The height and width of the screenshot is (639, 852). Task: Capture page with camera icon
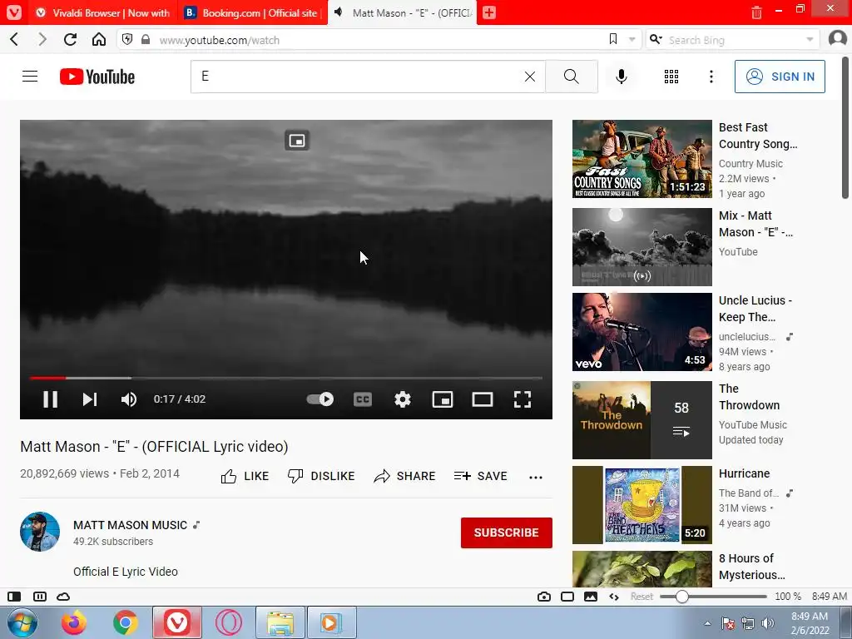coord(544,597)
